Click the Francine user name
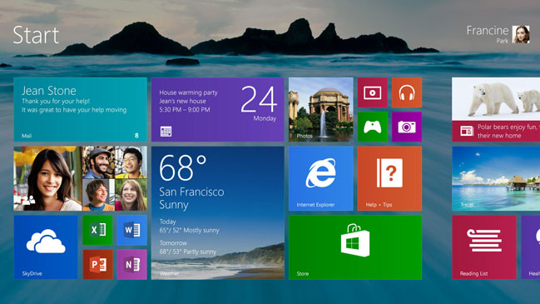Screen dimensions: 540x304 (488, 31)
